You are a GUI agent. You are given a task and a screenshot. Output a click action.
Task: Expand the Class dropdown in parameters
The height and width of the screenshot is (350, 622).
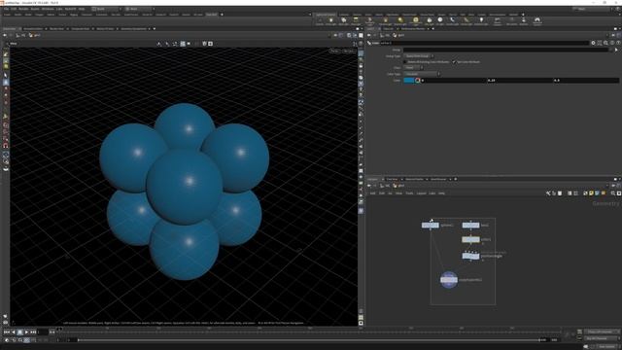point(413,67)
